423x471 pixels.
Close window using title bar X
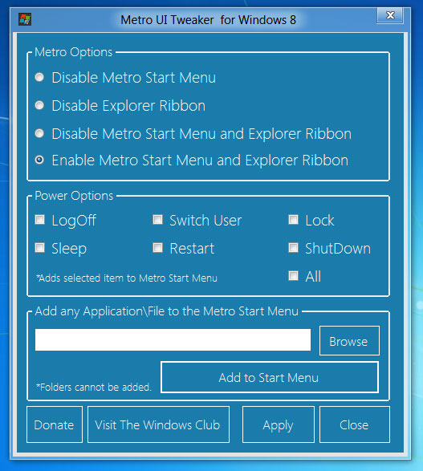point(390,15)
